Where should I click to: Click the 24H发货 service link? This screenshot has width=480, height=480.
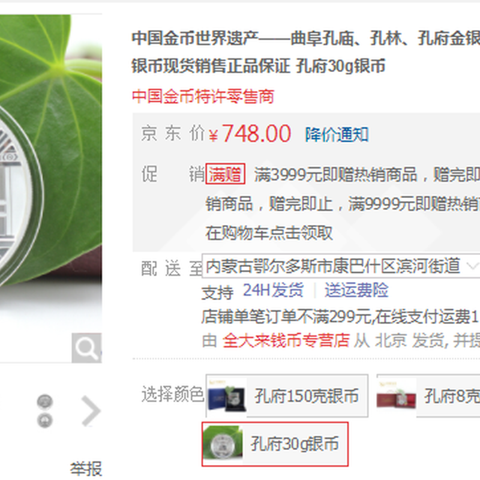click(273, 290)
